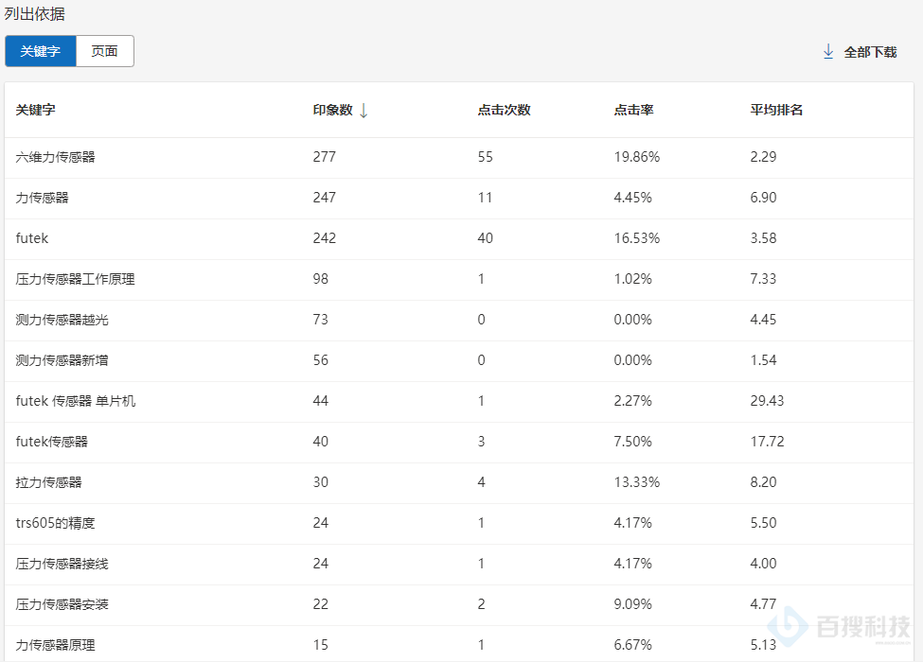Sort by 平均排名 column header
Image resolution: width=923 pixels, height=662 pixels.
pyautogui.click(x=776, y=110)
